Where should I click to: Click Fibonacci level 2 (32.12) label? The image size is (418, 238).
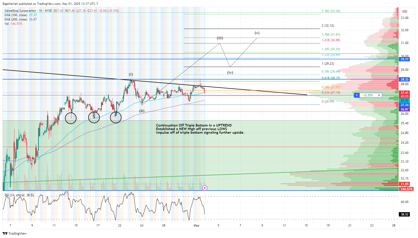pos(328,26)
